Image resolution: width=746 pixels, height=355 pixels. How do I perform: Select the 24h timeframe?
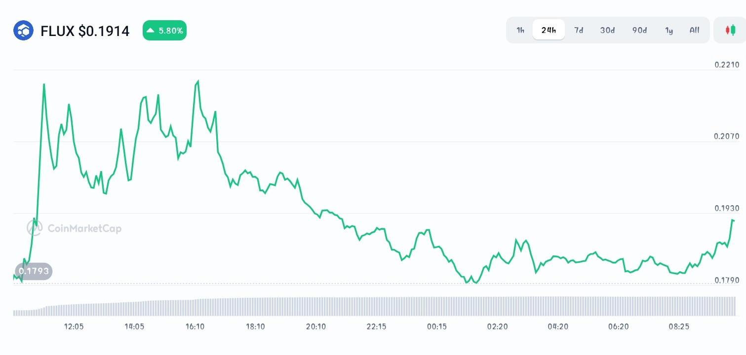(x=549, y=30)
